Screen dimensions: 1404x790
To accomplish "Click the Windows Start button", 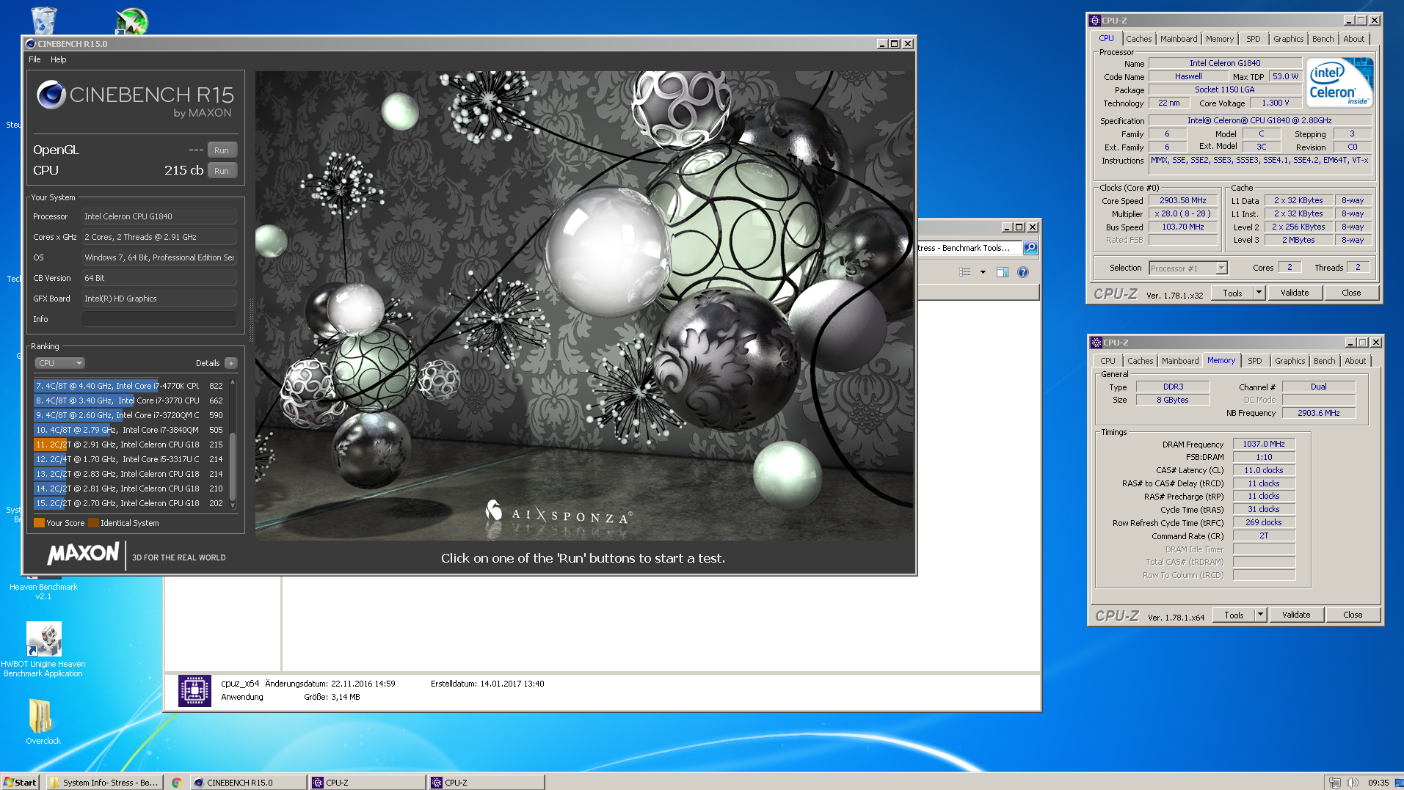I will coord(20,783).
